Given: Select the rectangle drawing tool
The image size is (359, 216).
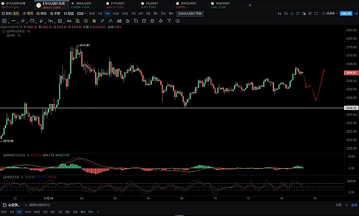Looking at the screenshot, I should pyautogui.click(x=32, y=21).
